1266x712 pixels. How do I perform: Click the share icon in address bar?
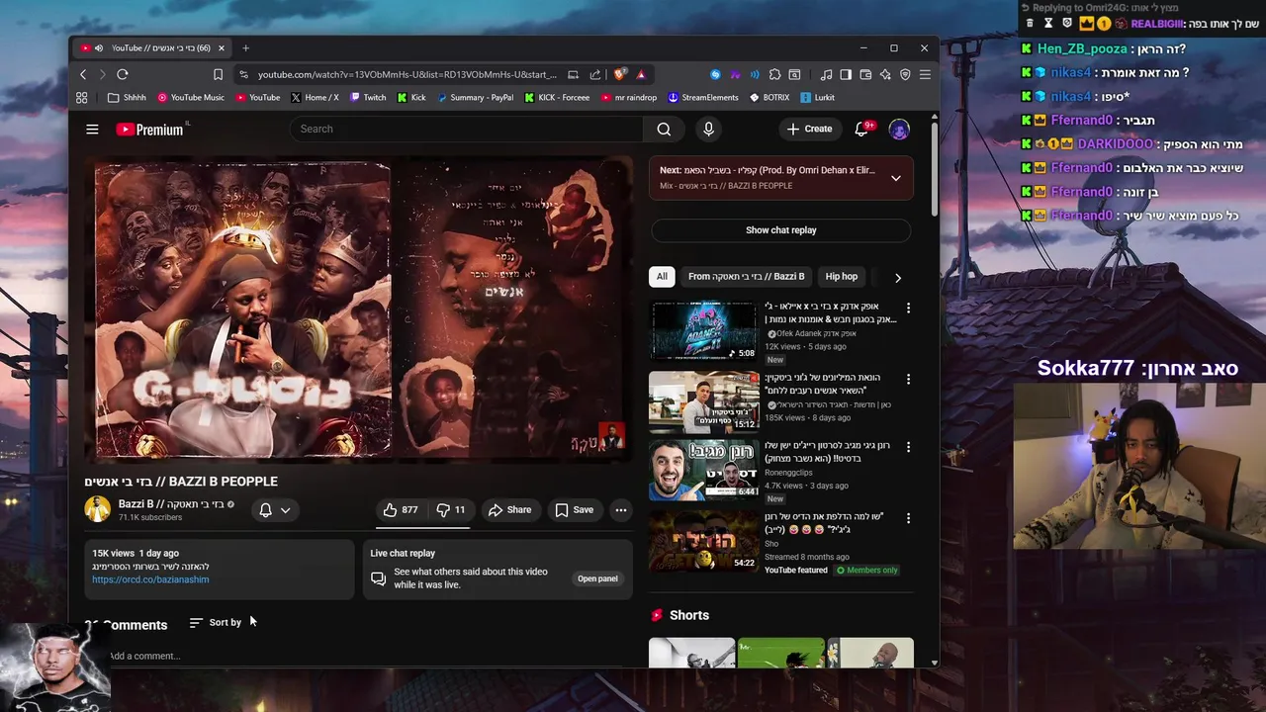click(594, 74)
